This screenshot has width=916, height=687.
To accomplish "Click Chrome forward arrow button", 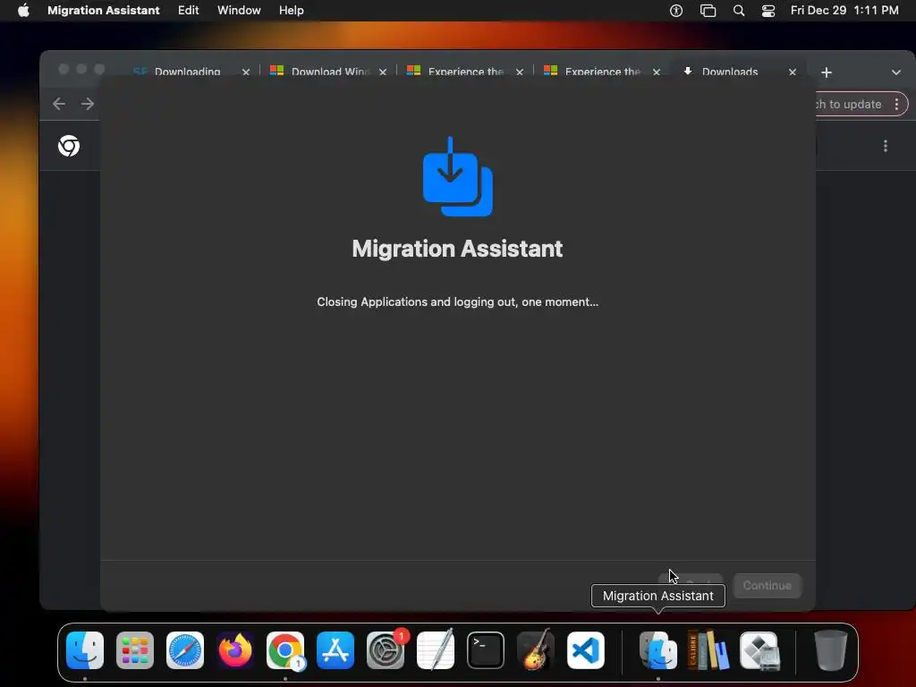I will click(88, 104).
